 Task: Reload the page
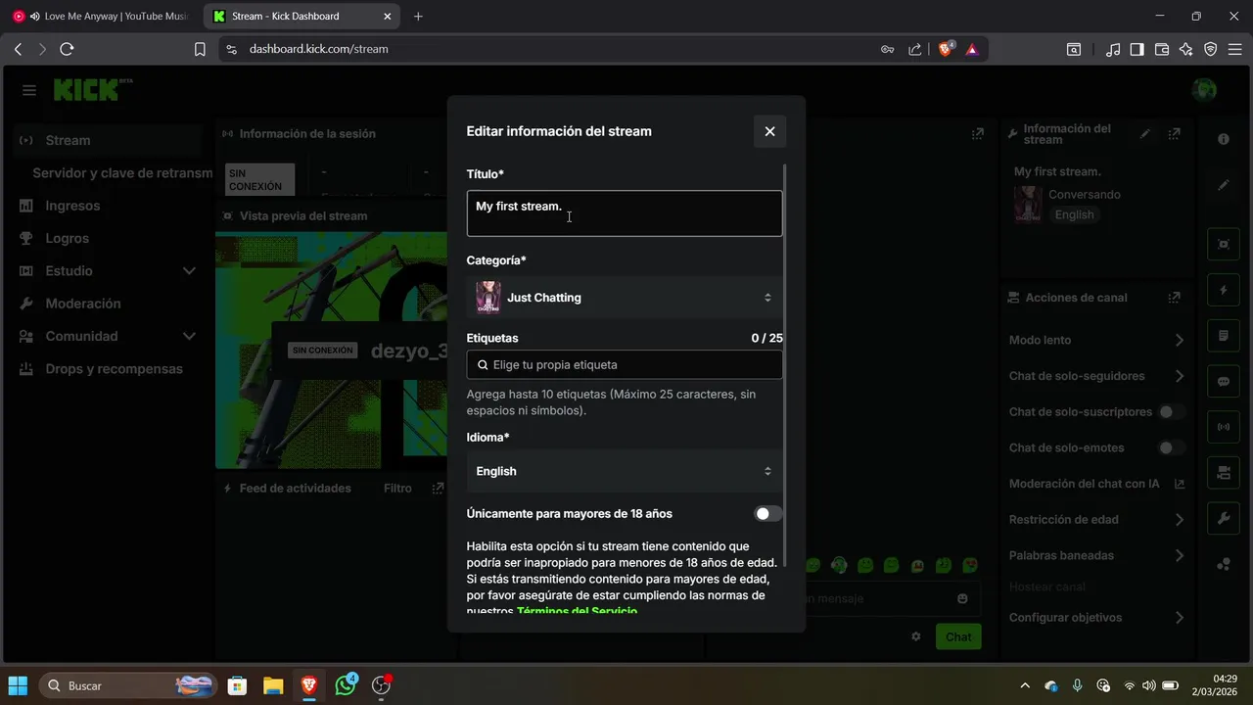67,49
